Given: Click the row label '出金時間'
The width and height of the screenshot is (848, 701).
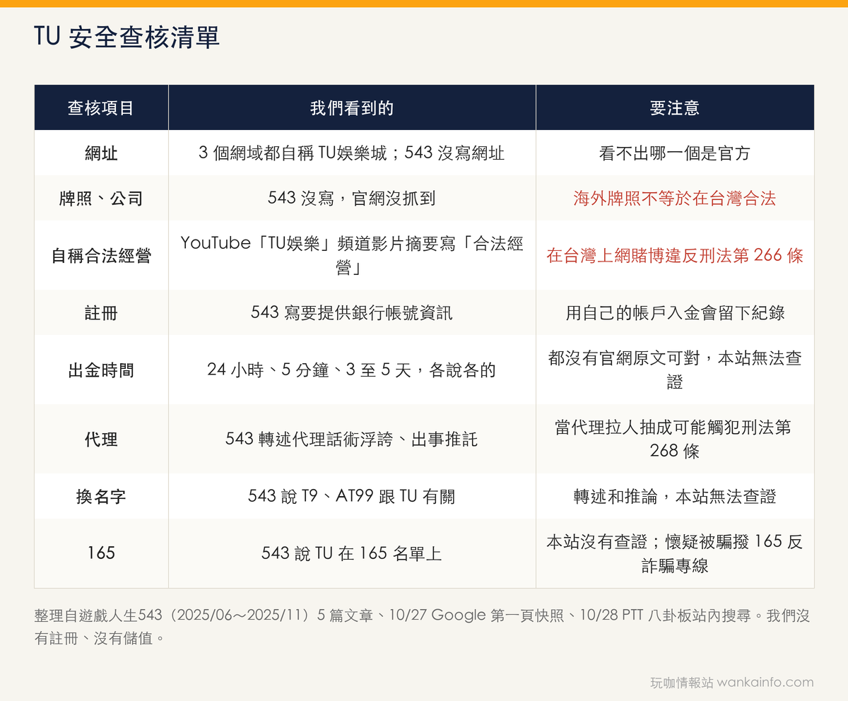Looking at the screenshot, I should [101, 370].
